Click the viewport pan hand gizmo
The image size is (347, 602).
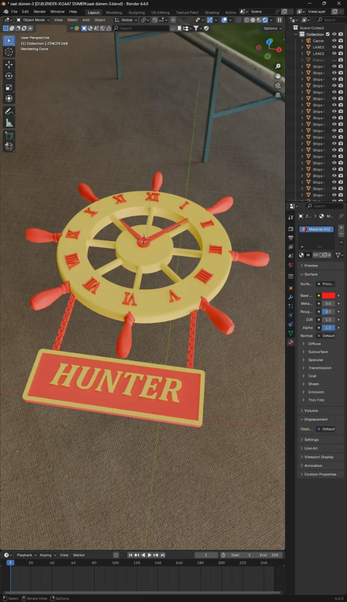point(278,76)
